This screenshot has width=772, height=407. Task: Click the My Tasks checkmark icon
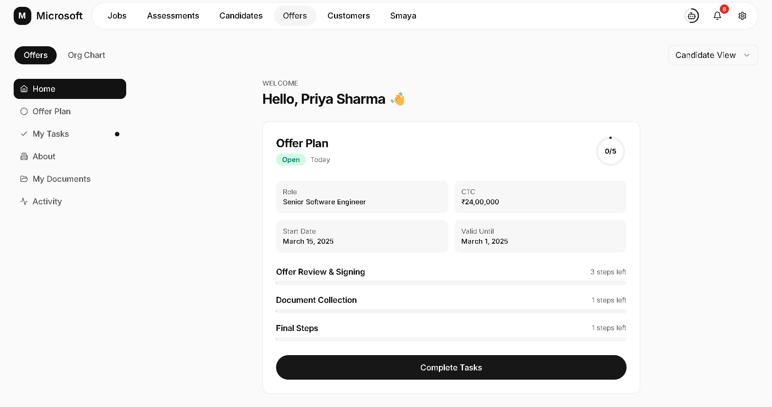[x=24, y=134]
